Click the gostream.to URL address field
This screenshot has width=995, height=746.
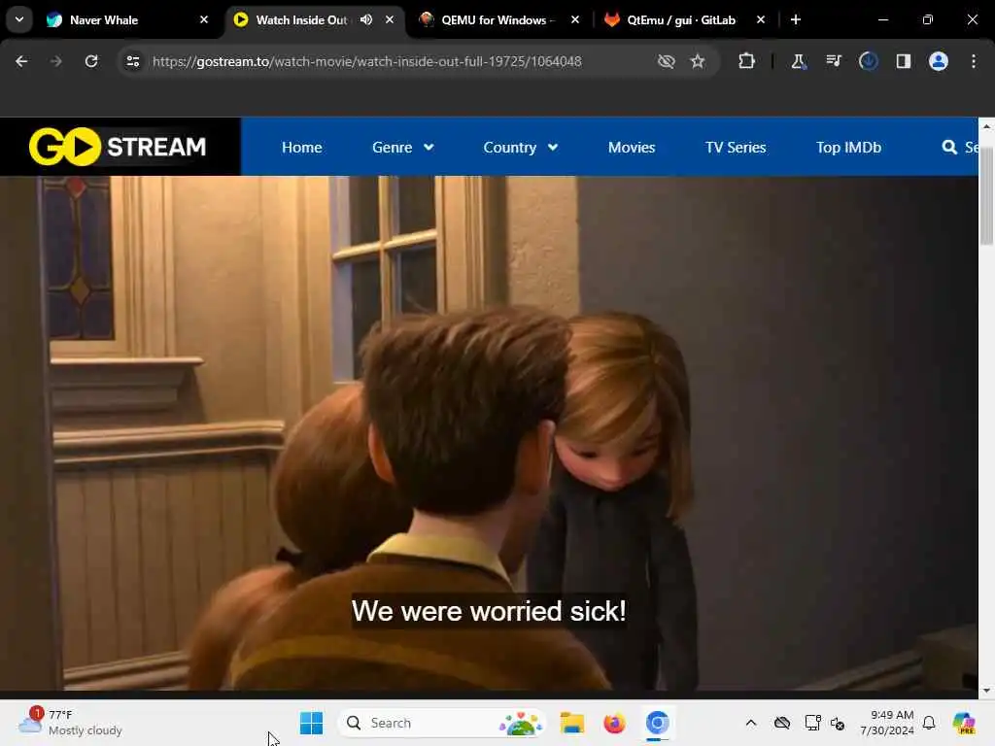click(366, 61)
